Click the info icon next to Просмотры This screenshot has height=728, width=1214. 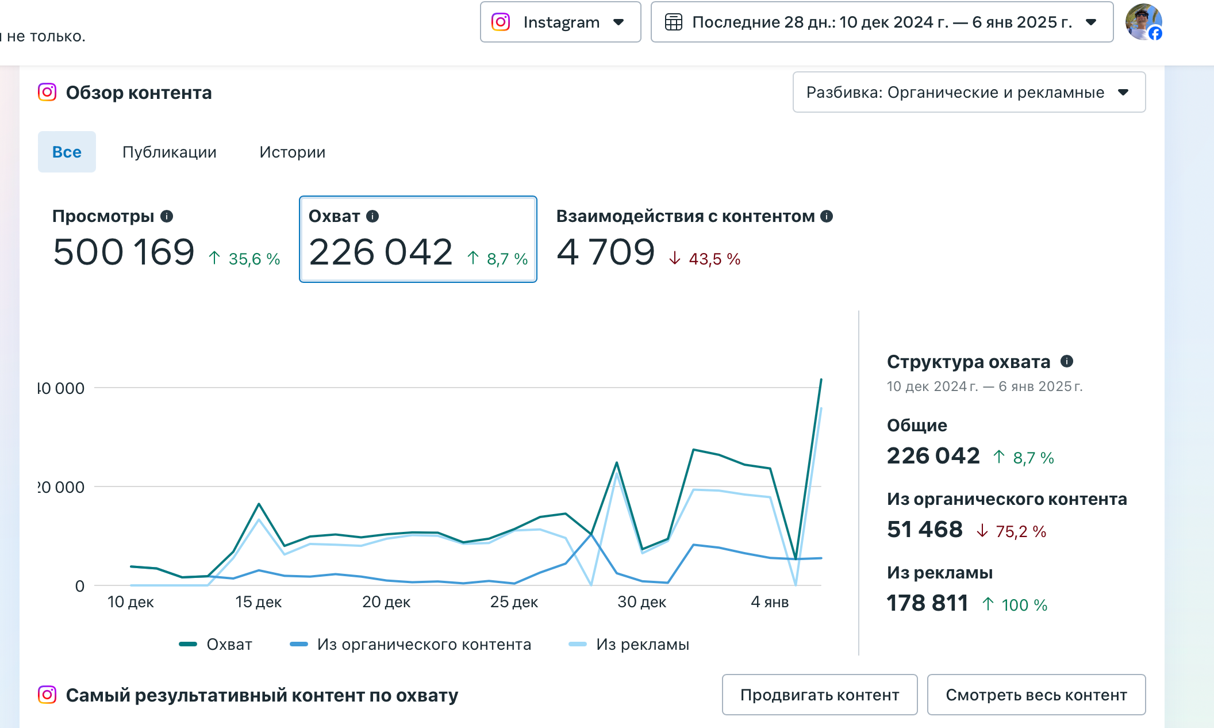[167, 216]
